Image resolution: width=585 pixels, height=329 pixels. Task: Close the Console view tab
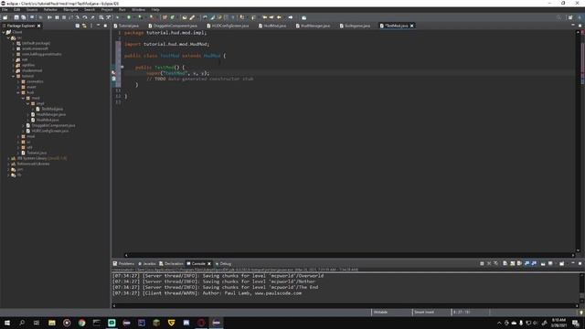coord(209,264)
